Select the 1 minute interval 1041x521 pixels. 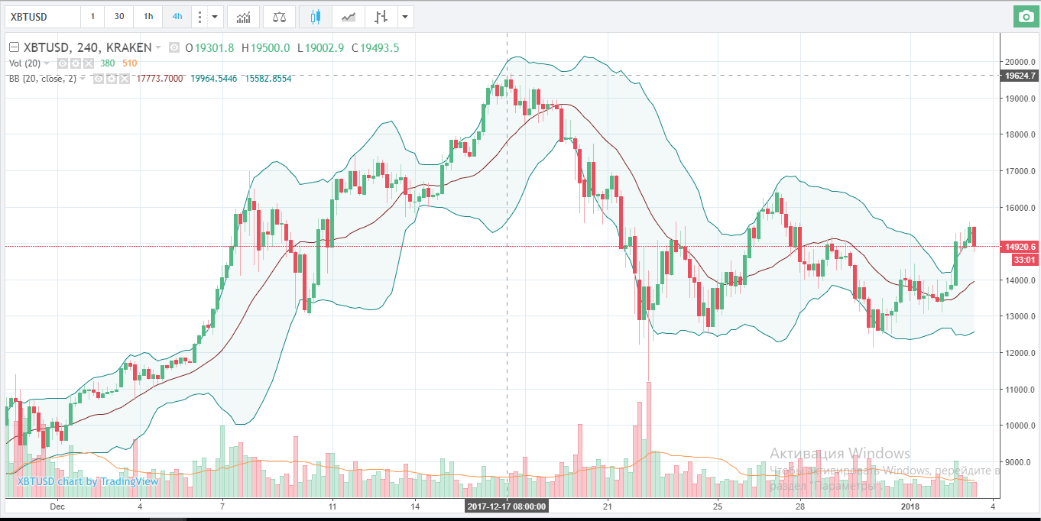pos(93,16)
